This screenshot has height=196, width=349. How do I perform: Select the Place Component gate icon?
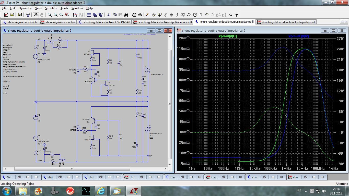click(189, 15)
